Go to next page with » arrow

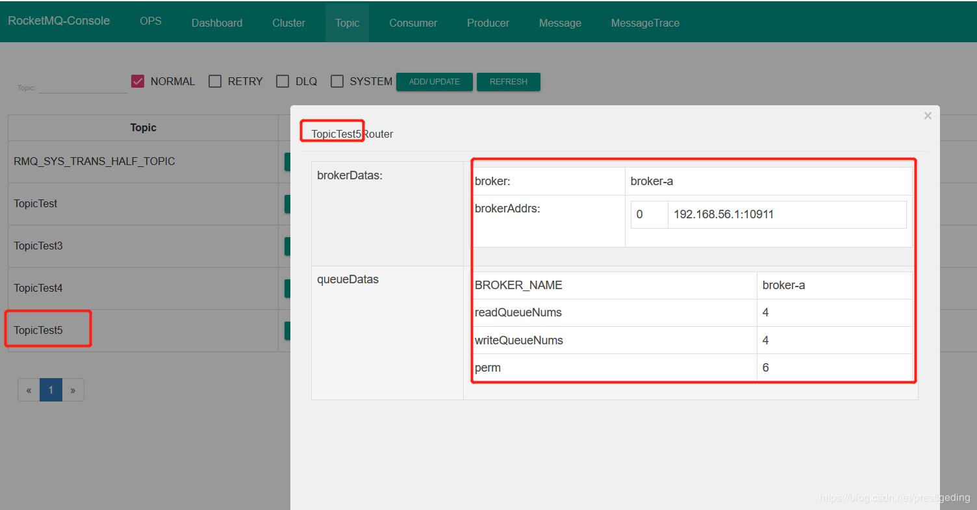pos(73,390)
